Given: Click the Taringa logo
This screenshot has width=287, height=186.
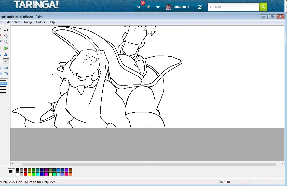Looking at the screenshot, I should coord(36,6).
